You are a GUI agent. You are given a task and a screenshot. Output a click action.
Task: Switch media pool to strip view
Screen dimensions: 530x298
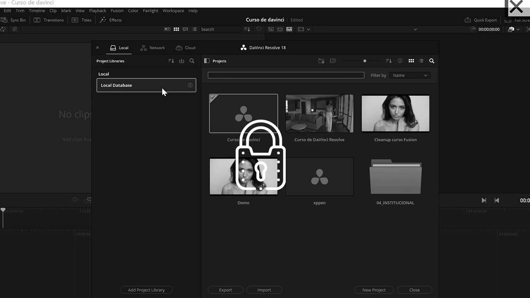pyautogui.click(x=185, y=29)
